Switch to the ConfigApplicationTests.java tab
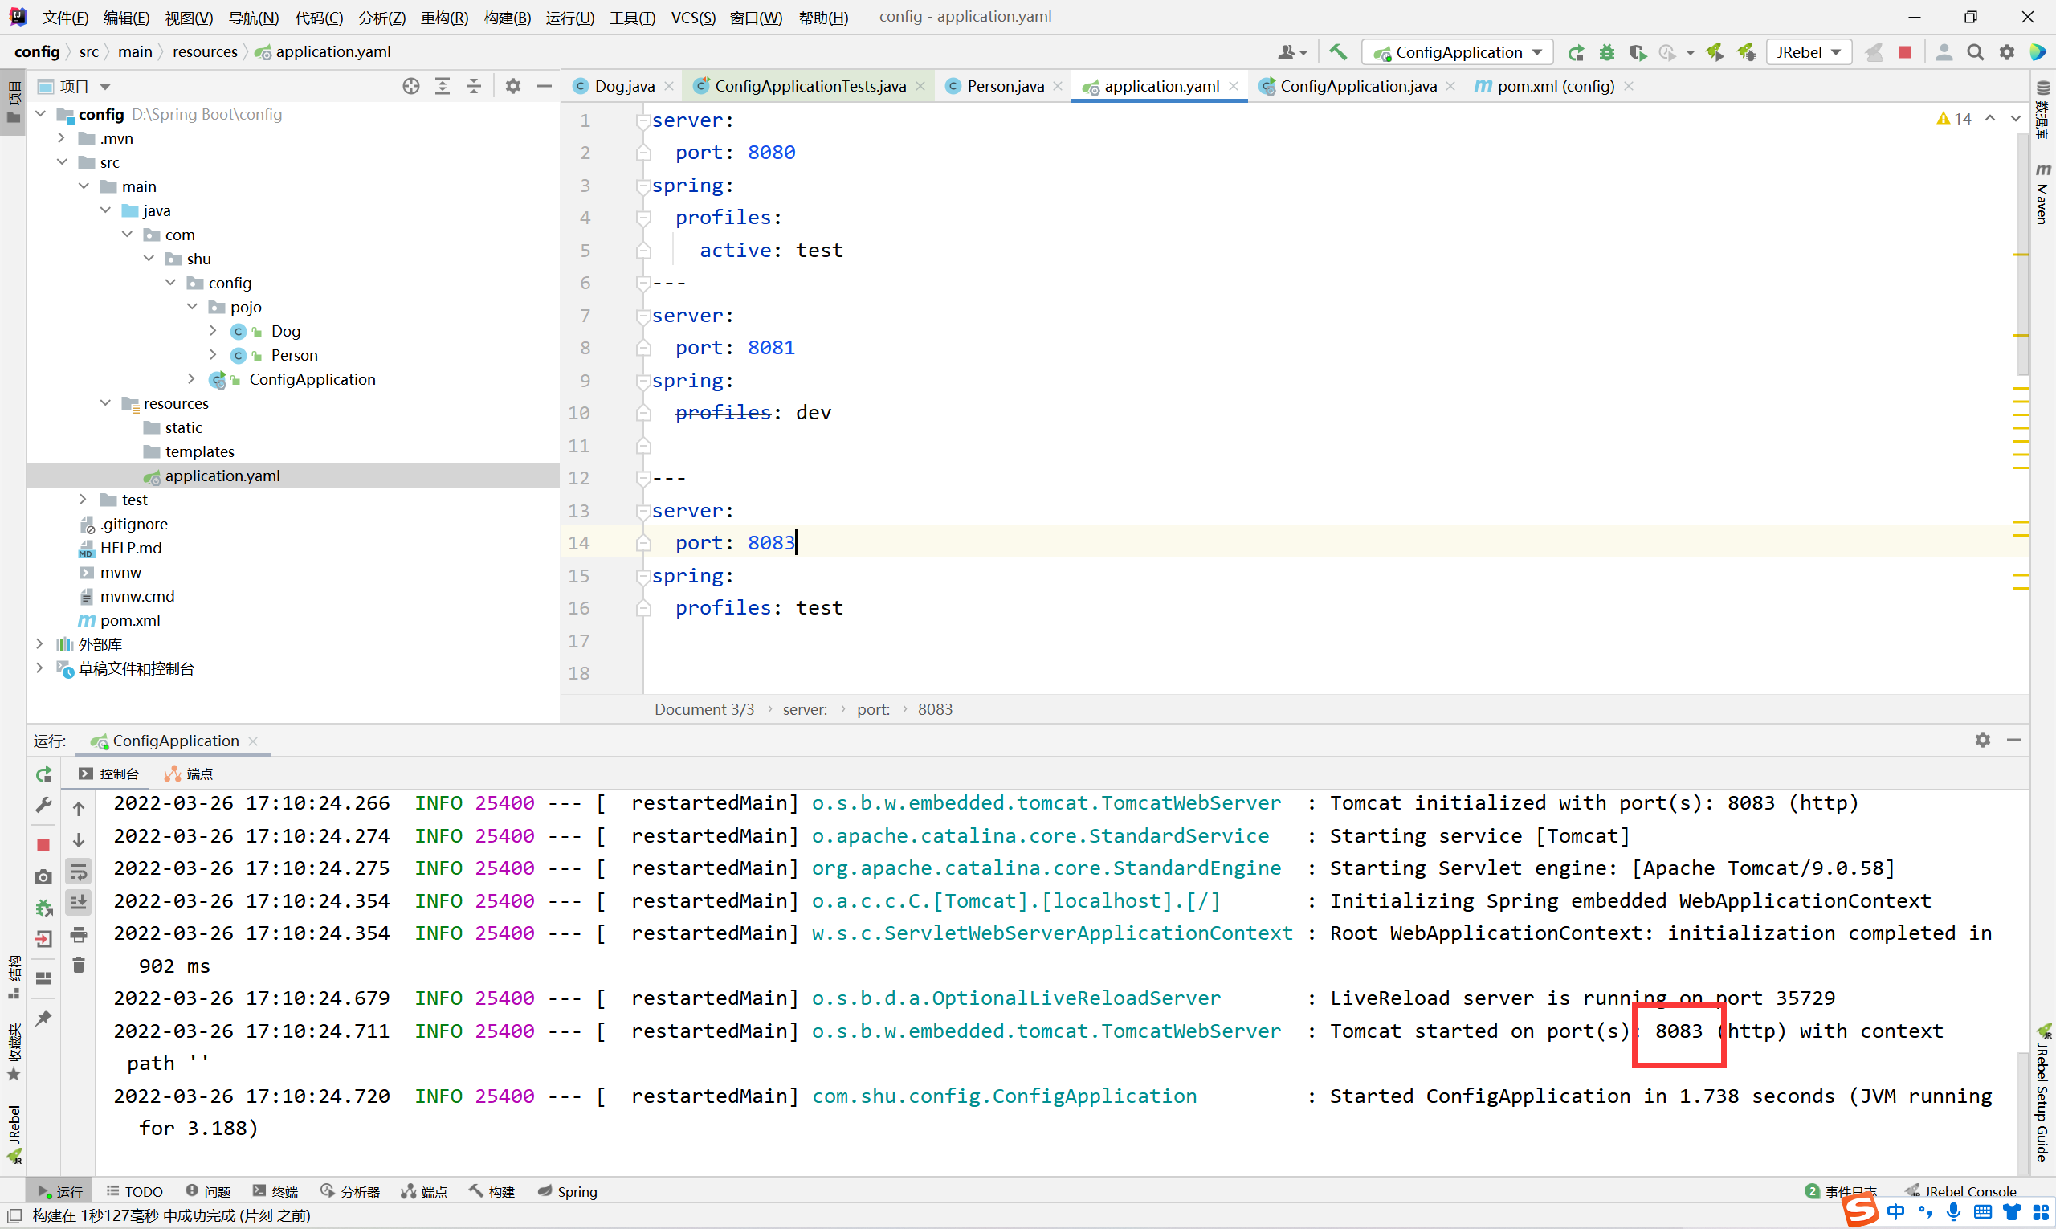 (810, 86)
